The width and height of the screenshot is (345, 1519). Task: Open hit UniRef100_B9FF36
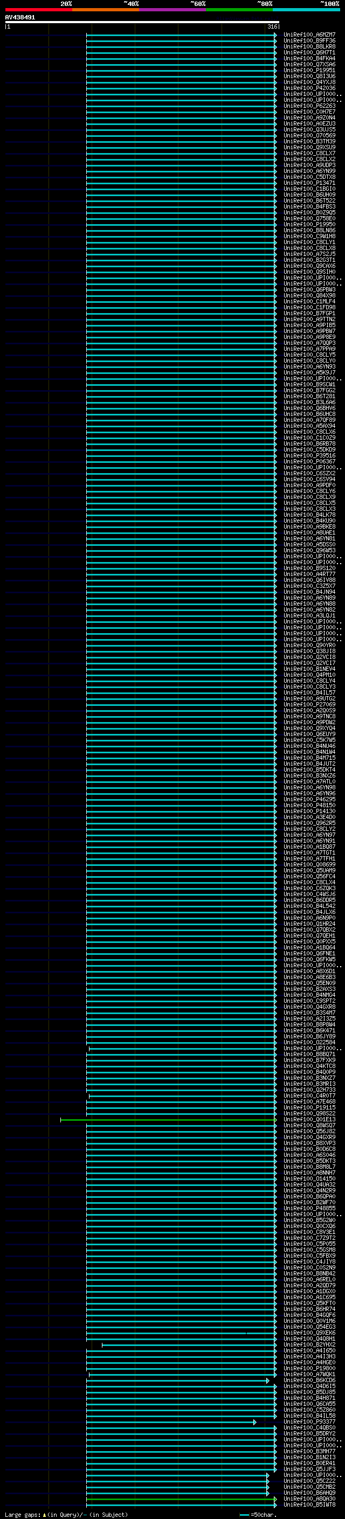(309, 41)
